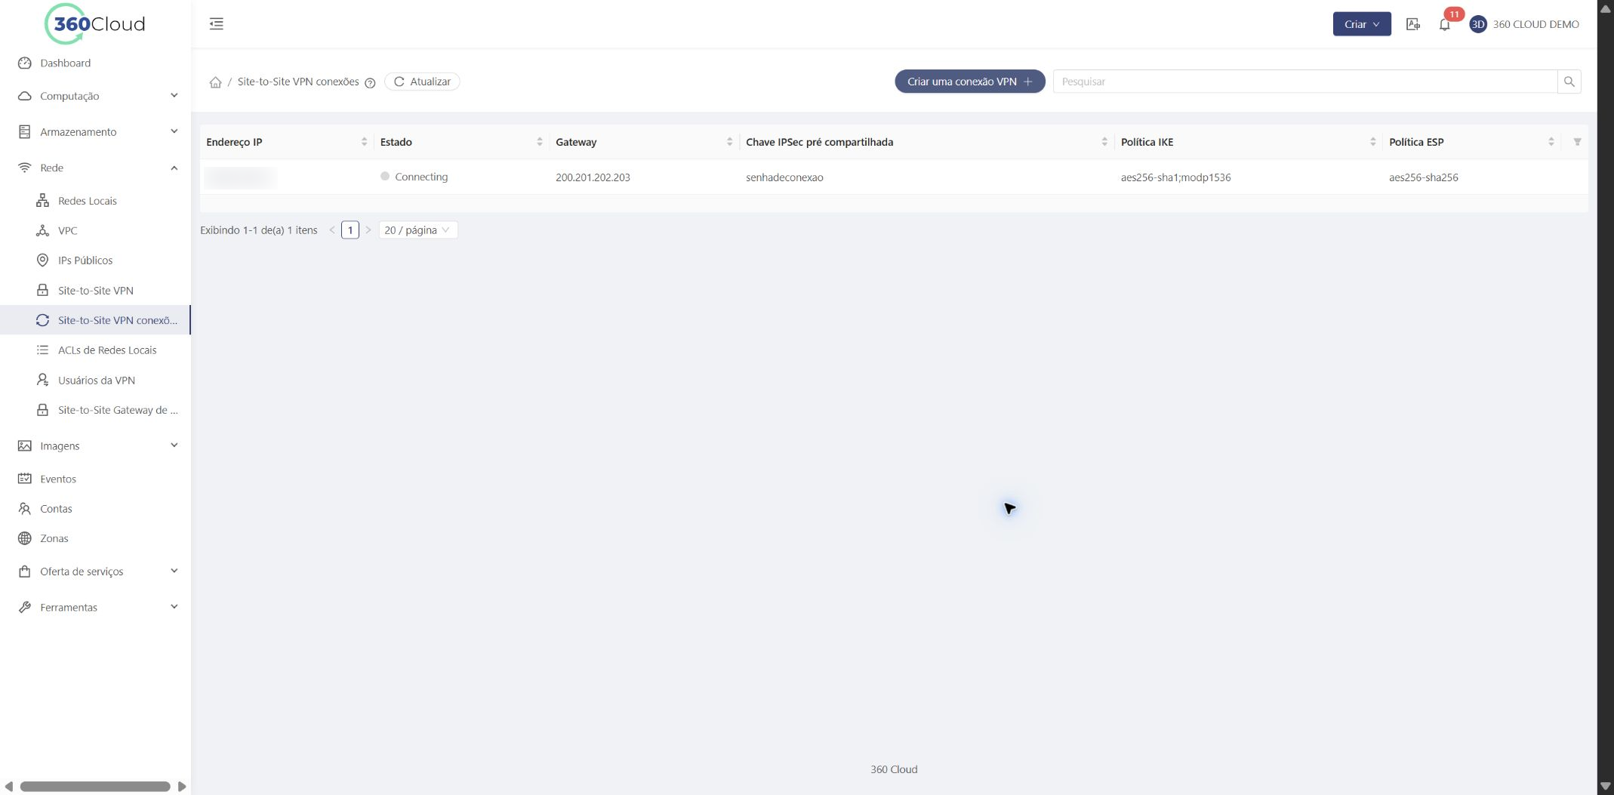The image size is (1614, 795).
Task: Open Redes Locais in the sidebar
Action: pyautogui.click(x=95, y=201)
